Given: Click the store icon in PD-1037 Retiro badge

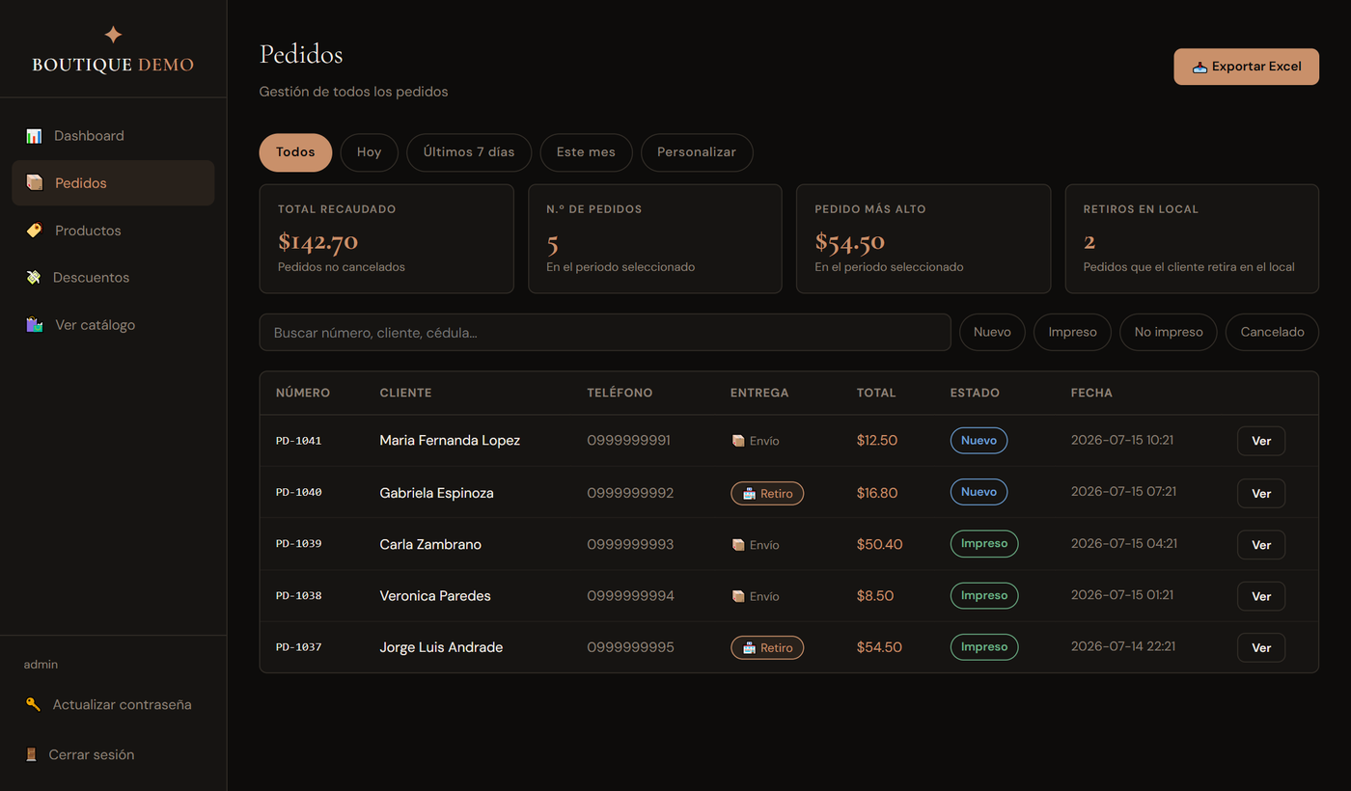Looking at the screenshot, I should pos(750,647).
